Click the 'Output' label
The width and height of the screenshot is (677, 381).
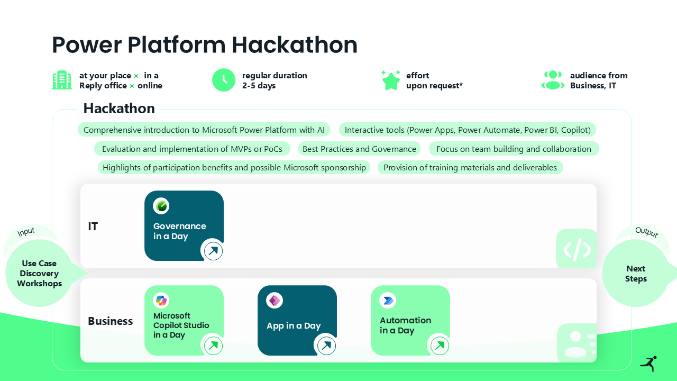[646, 232]
